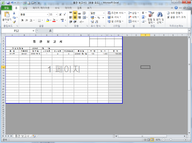Open Excel help question mark
Image resolution: width=192 pixels, height=143 pixels.
[176, 8]
